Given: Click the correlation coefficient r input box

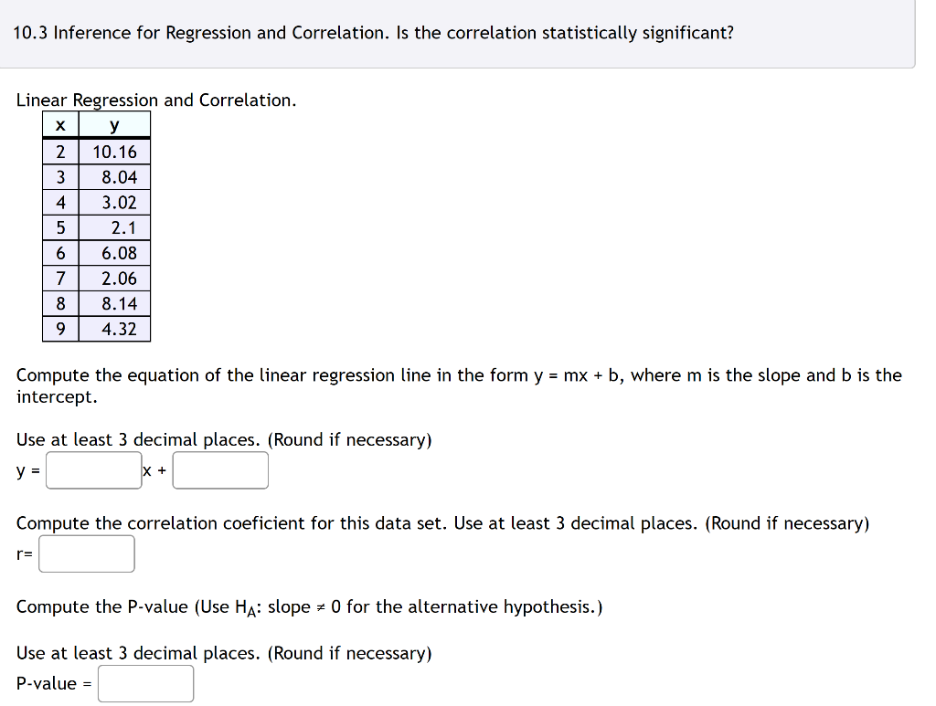Looking at the screenshot, I should (x=86, y=553).
